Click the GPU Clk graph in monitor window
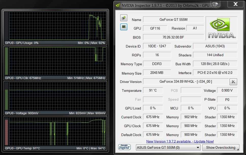This screenshot has width=246, height=155. coord(58,61)
